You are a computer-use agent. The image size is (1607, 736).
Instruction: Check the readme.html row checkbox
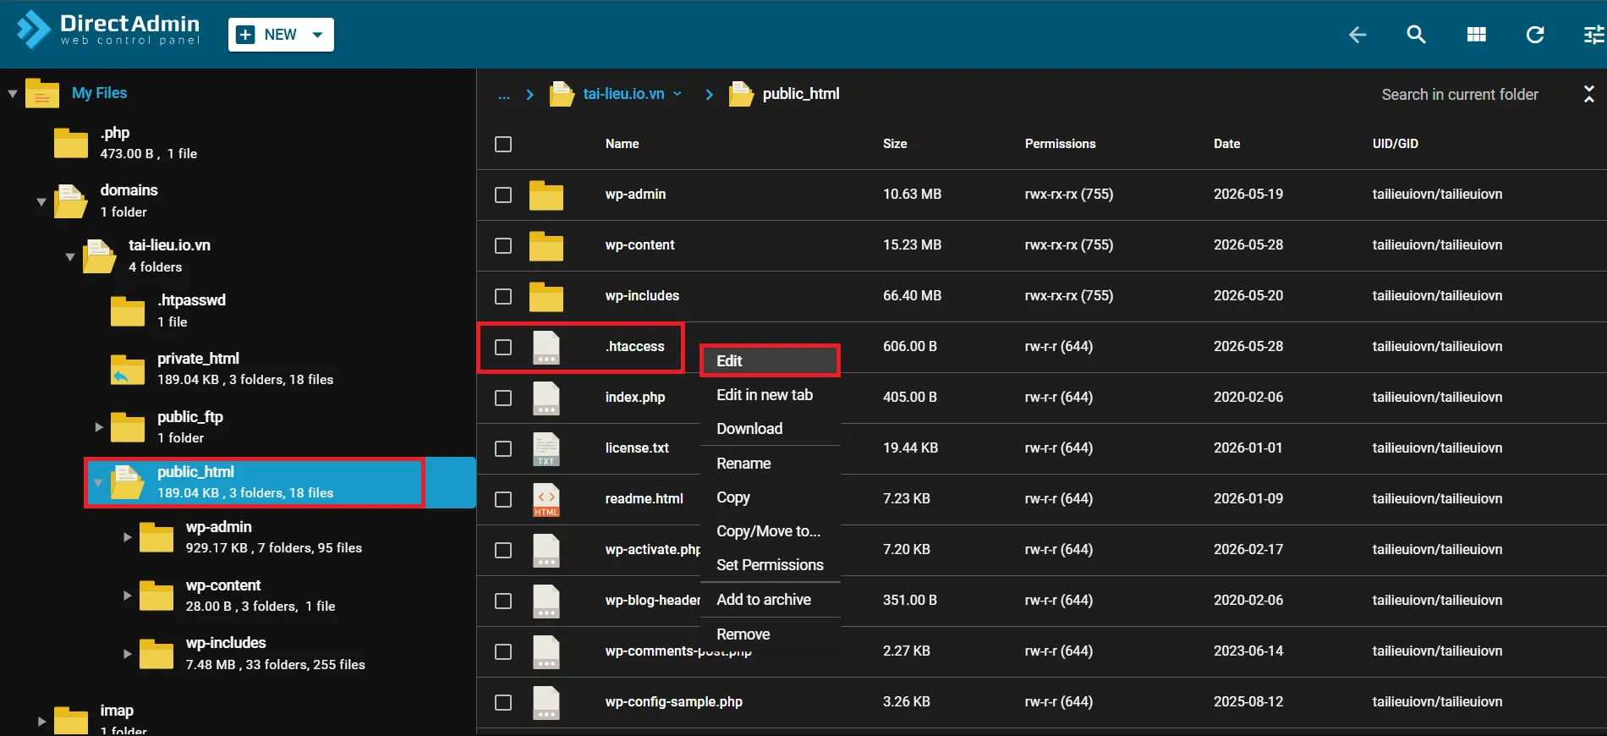[x=503, y=499]
